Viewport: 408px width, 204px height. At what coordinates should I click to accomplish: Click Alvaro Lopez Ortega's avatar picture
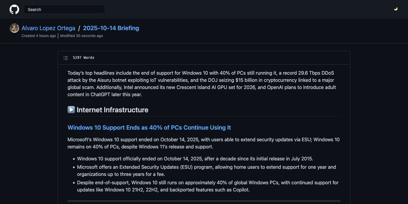(x=14, y=28)
